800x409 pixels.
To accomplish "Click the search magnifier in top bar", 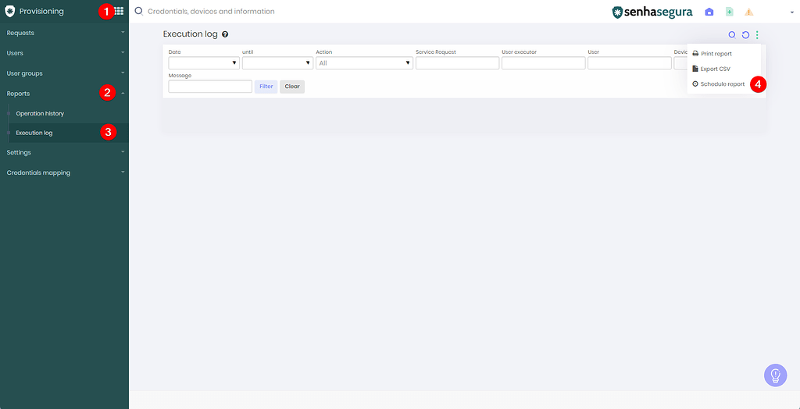I will click(x=138, y=11).
